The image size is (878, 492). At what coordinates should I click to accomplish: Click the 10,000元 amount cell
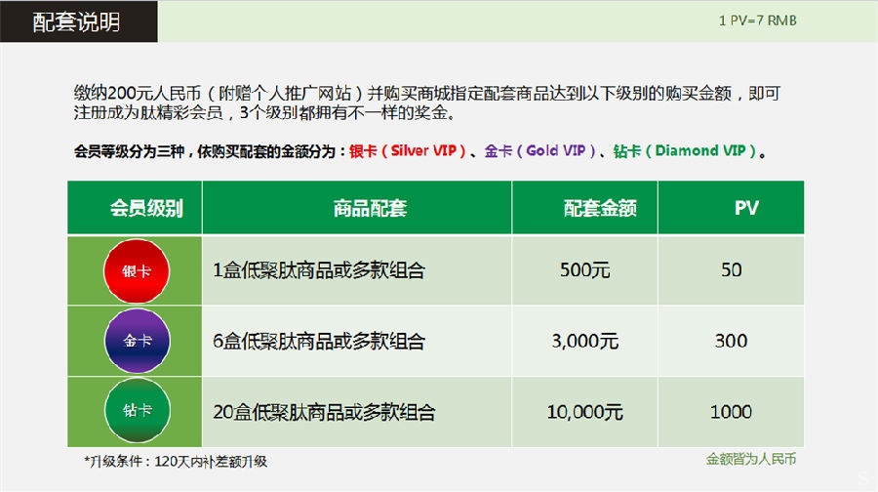coord(585,411)
